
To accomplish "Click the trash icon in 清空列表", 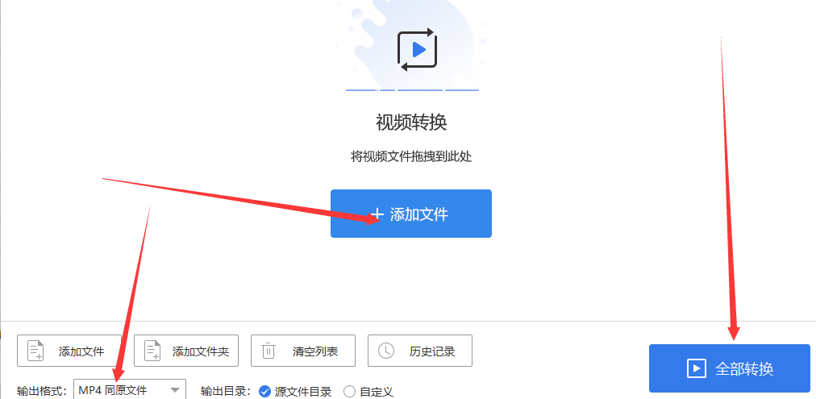I will point(269,351).
